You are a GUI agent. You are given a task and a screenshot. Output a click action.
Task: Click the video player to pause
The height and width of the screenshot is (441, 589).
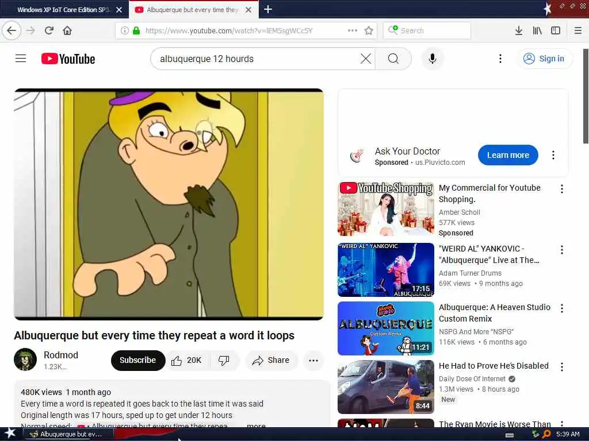(169, 204)
